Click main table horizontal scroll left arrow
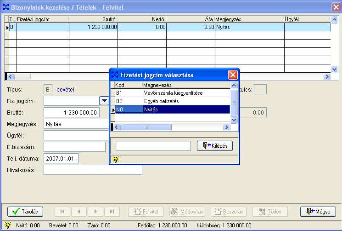342x231 pixels. tap(11, 76)
